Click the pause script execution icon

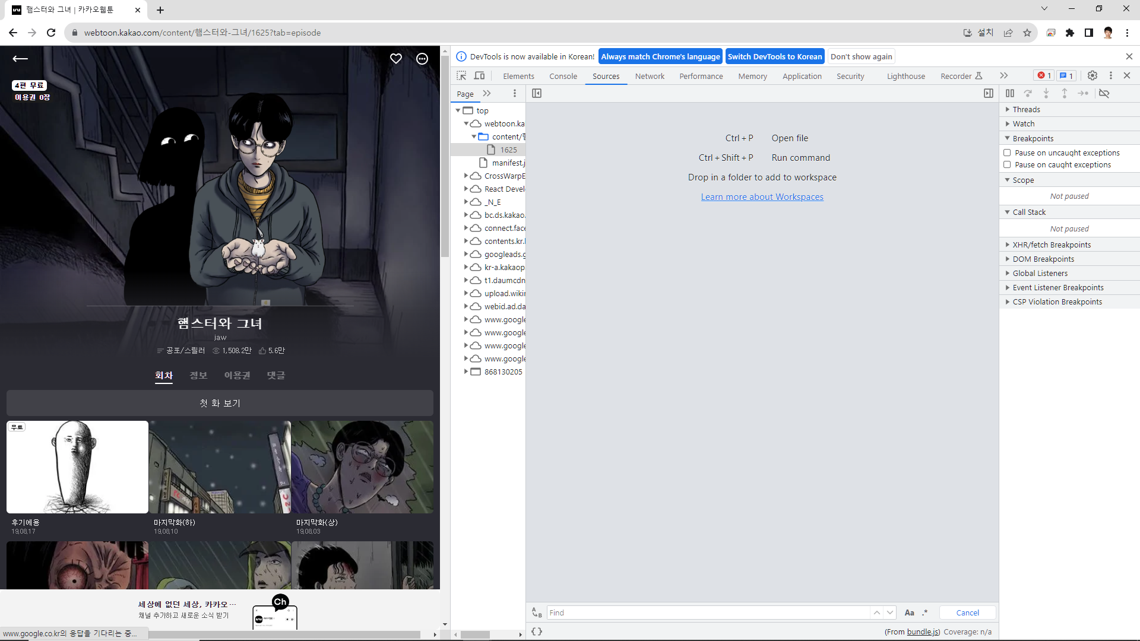(1010, 93)
